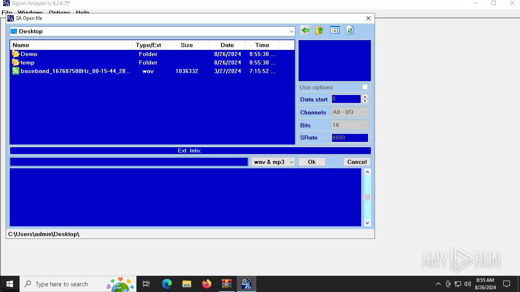Screen dimensions: 520x292
Task: Click the C:\Users\admin\Desktop\ path text
Action: (44, 234)
